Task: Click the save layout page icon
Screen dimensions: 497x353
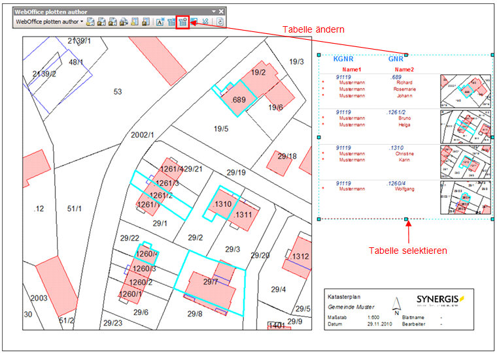Action: 146,22
